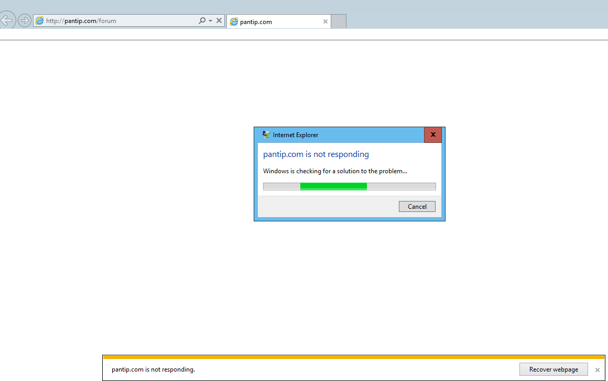Go back with the browser Back arrow
The height and width of the screenshot is (381, 608).
[7, 20]
